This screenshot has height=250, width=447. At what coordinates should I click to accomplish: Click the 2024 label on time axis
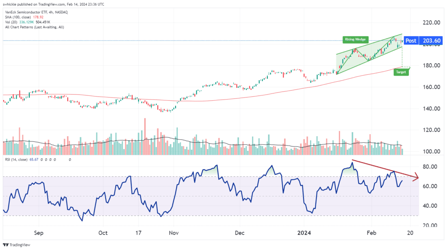click(x=304, y=233)
